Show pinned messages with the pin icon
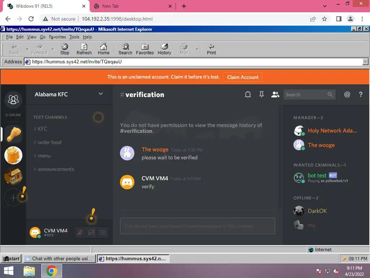Image resolution: width=370 pixels, height=278 pixels. (x=262, y=94)
